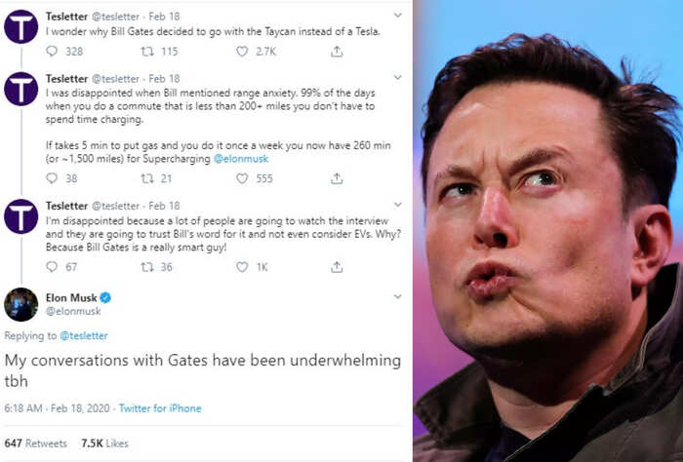Reply to the tweet with 67 replies
The width and height of the screenshot is (683, 462).
52,267
